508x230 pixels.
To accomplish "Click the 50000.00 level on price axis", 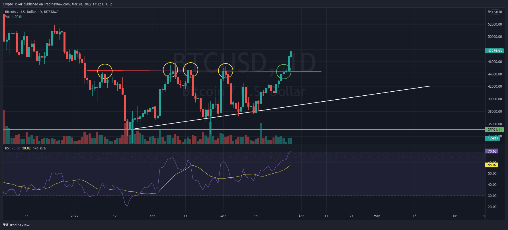I will coord(495,37).
